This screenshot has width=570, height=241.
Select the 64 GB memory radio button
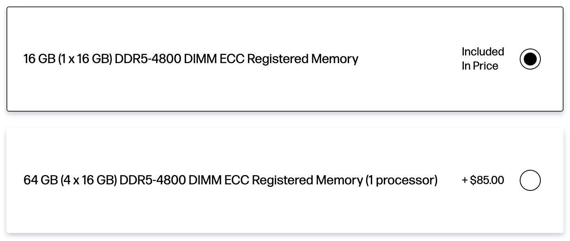530,180
